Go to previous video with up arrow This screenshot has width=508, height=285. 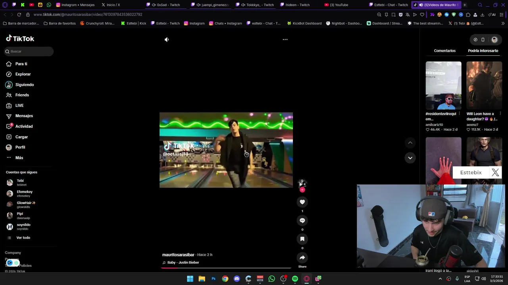click(410, 142)
